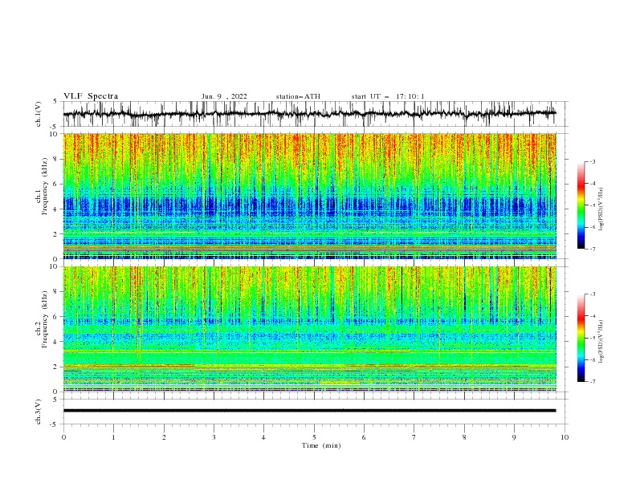
Task: Click tick label "6" on Time axis
Action: point(364,437)
